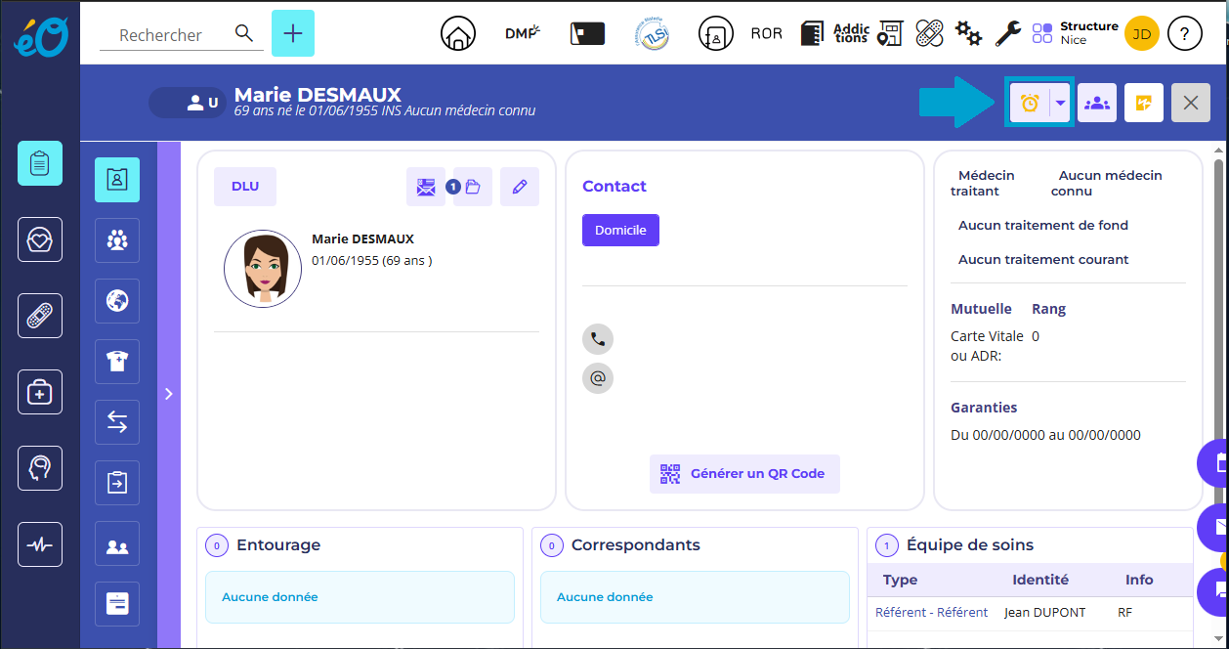Click the JD user avatar
Screen dimensions: 1229x649
click(x=1141, y=34)
